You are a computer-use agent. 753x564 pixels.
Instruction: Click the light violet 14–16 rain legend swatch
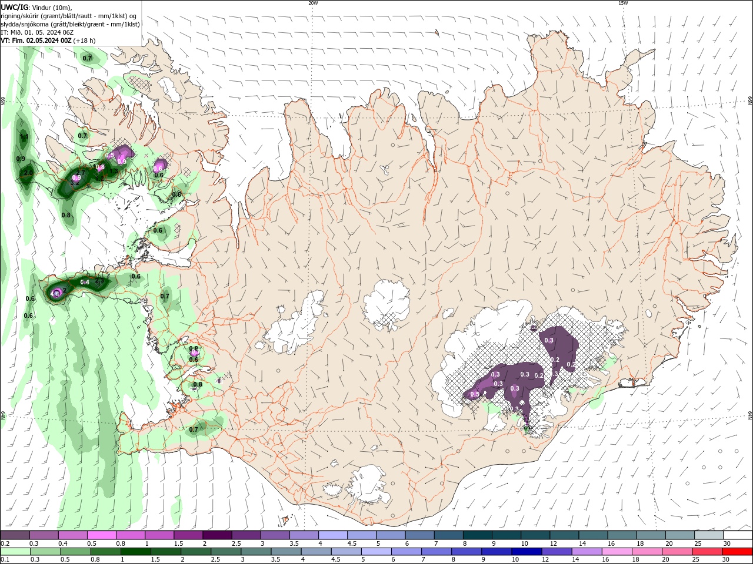pyautogui.click(x=587, y=552)
